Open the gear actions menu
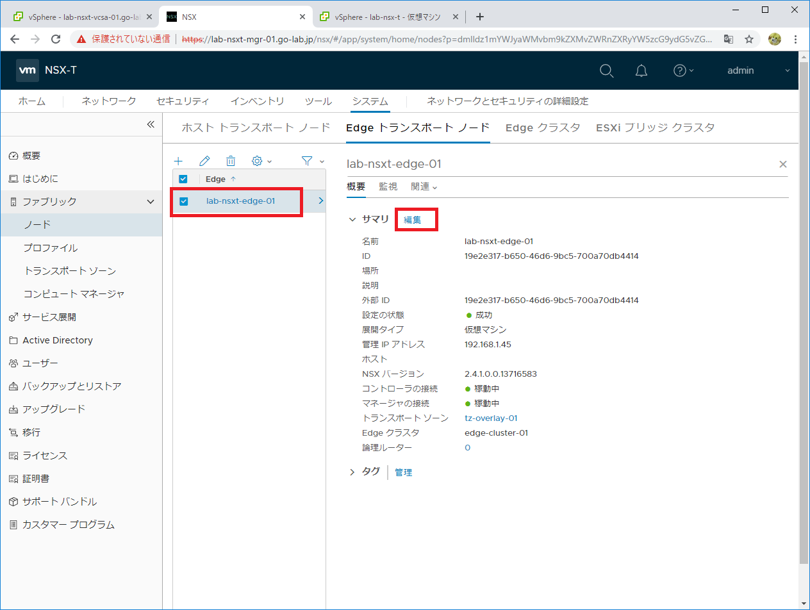 [x=261, y=161]
